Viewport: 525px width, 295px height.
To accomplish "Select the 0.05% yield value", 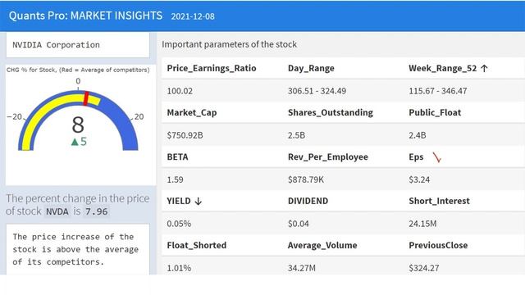I will [179, 224].
